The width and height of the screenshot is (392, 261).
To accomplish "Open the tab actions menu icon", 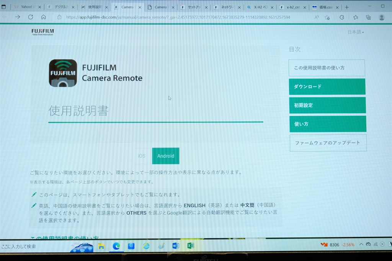I will point(3,7).
